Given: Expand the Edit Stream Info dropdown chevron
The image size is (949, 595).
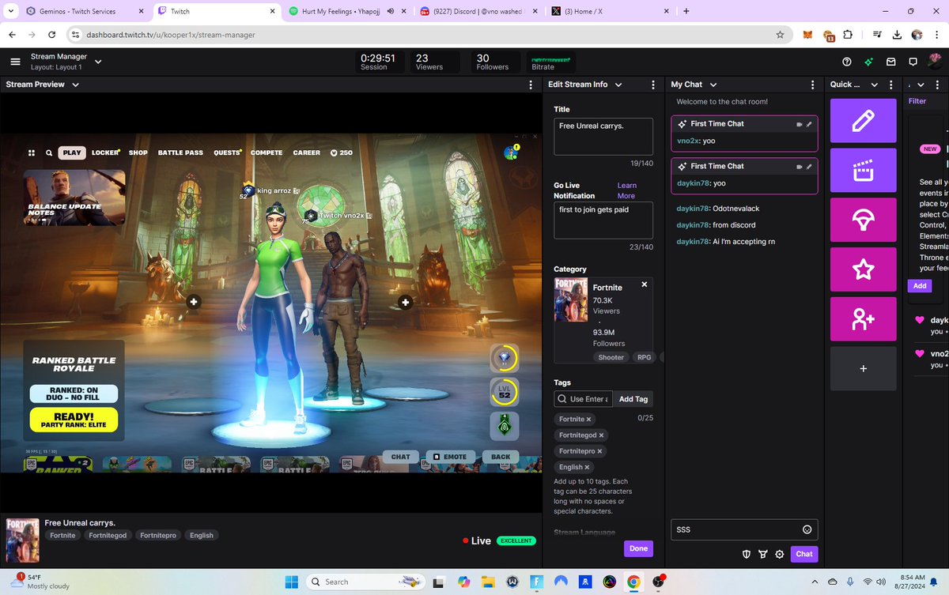Looking at the screenshot, I should click(x=618, y=85).
